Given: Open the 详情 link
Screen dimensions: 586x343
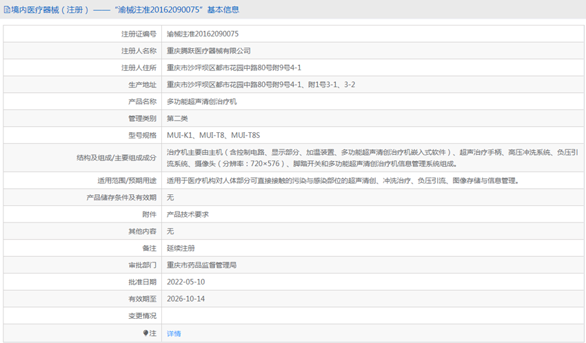Looking at the screenshot, I should pyautogui.click(x=174, y=333).
